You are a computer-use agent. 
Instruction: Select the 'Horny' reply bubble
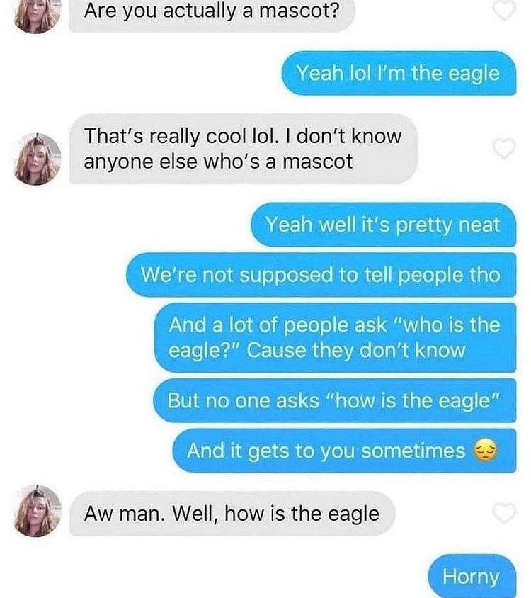472,576
